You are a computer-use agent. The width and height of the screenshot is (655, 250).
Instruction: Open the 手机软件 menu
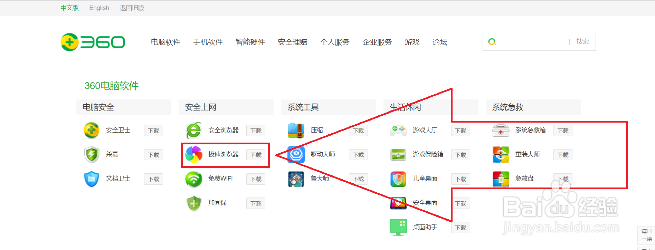208,42
